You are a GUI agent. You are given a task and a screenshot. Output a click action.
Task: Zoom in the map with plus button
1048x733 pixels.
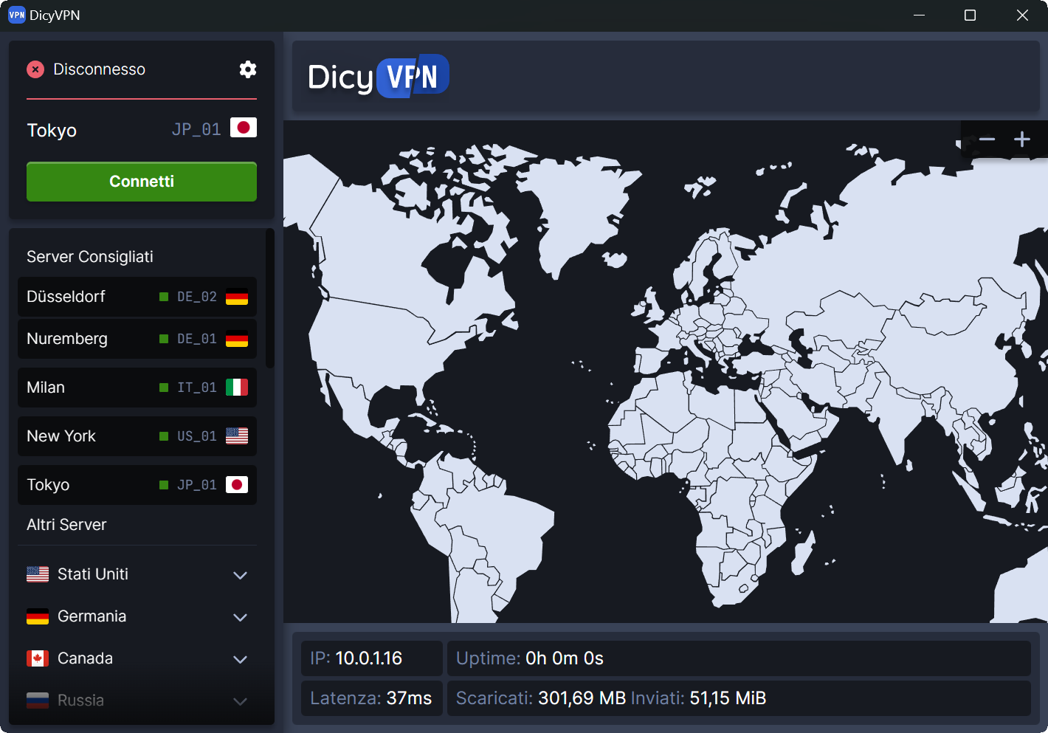pos(1022,140)
